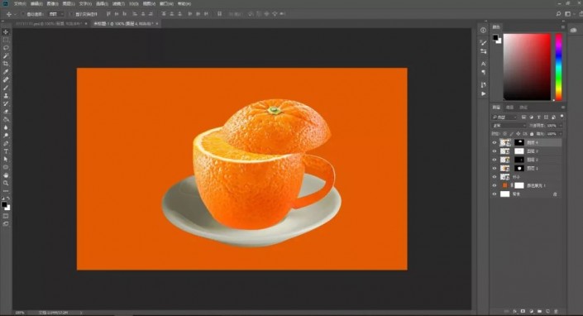Open the 滤镜 Filter menu

tap(118, 3)
